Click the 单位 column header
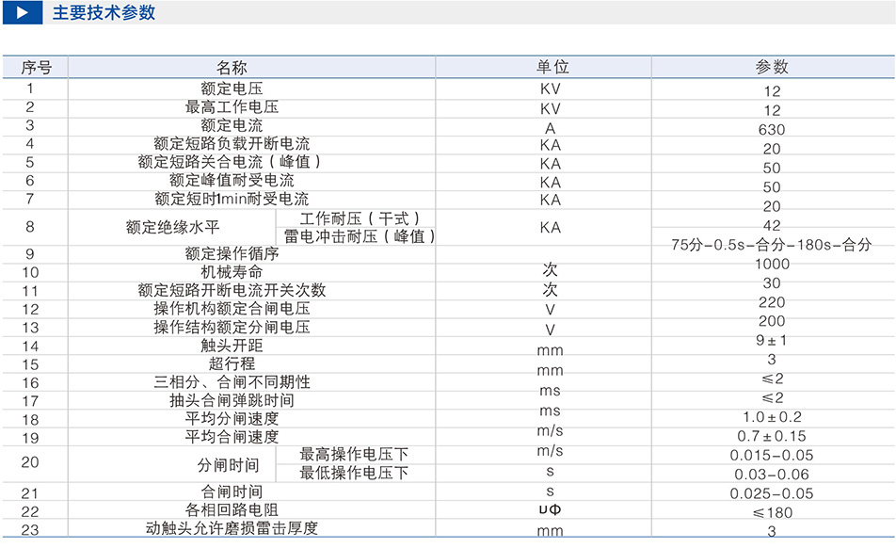Screen dimensions: 896x548 [x=552, y=68]
